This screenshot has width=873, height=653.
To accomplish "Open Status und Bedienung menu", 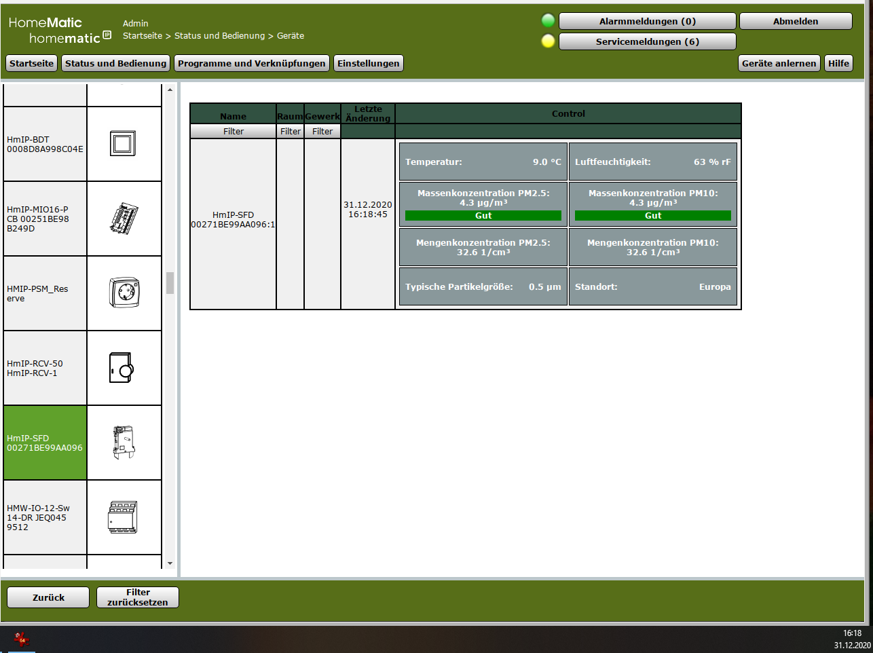I will [115, 63].
